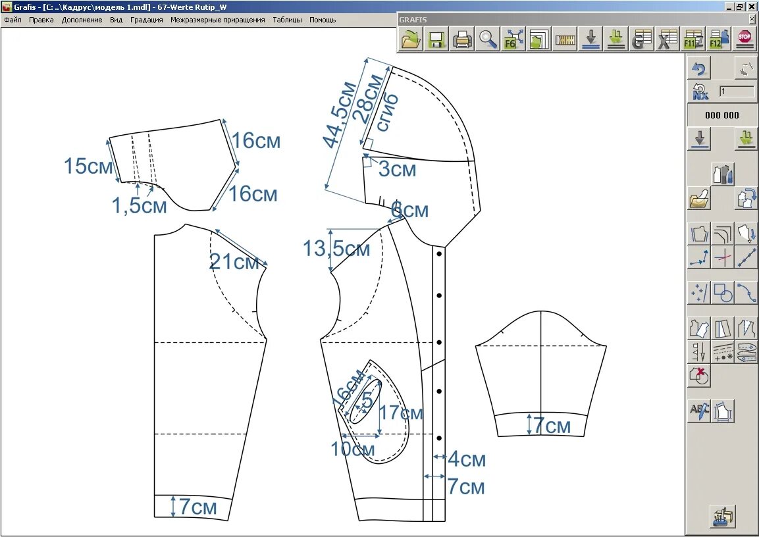Open the Правка menu
The width and height of the screenshot is (759, 537).
point(41,20)
